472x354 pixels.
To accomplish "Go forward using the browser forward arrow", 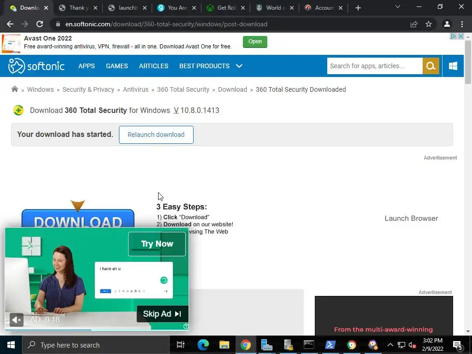I will pos(25,24).
